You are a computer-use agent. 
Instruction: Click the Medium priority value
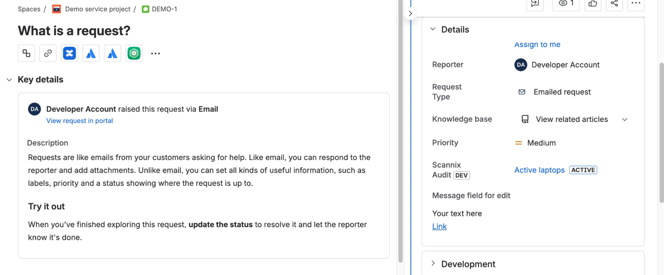coord(541,143)
